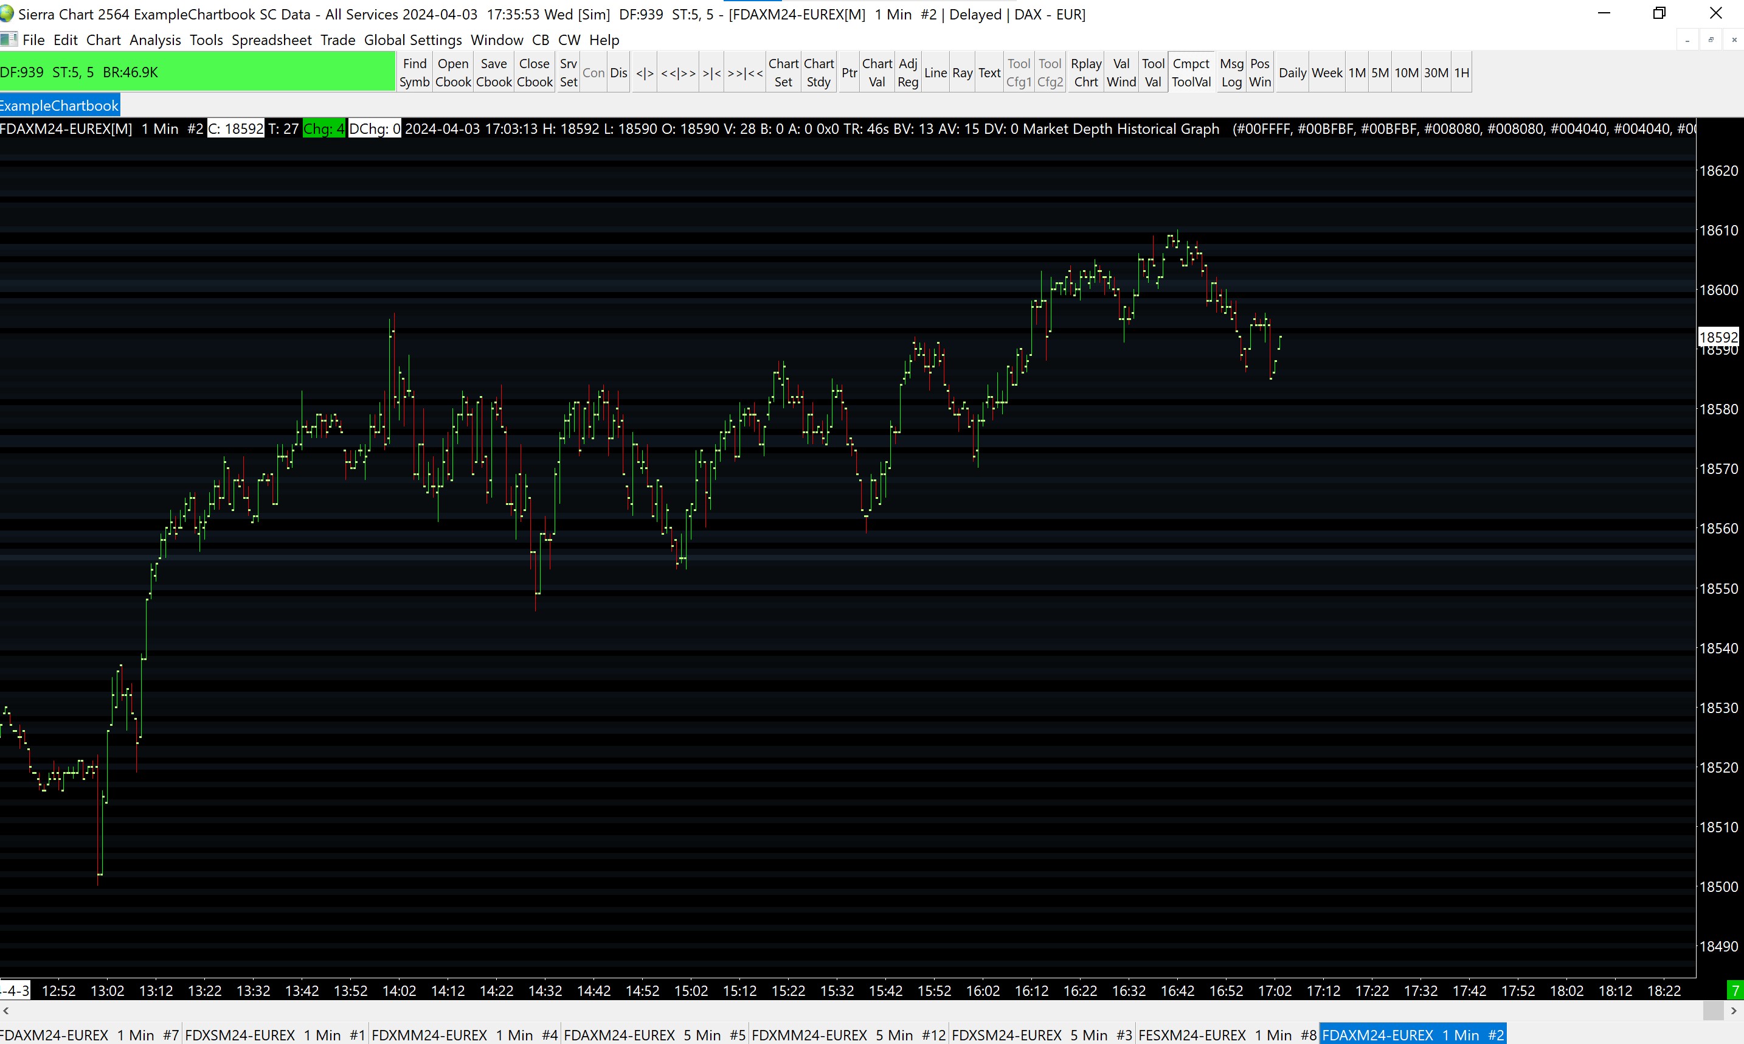Click the Find Symbol toolbar button
This screenshot has height=1044, width=1744.
click(x=414, y=72)
